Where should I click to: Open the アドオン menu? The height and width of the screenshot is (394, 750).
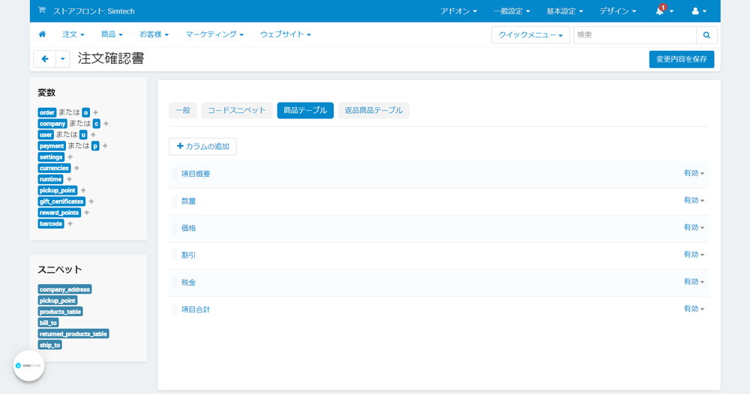click(x=459, y=11)
